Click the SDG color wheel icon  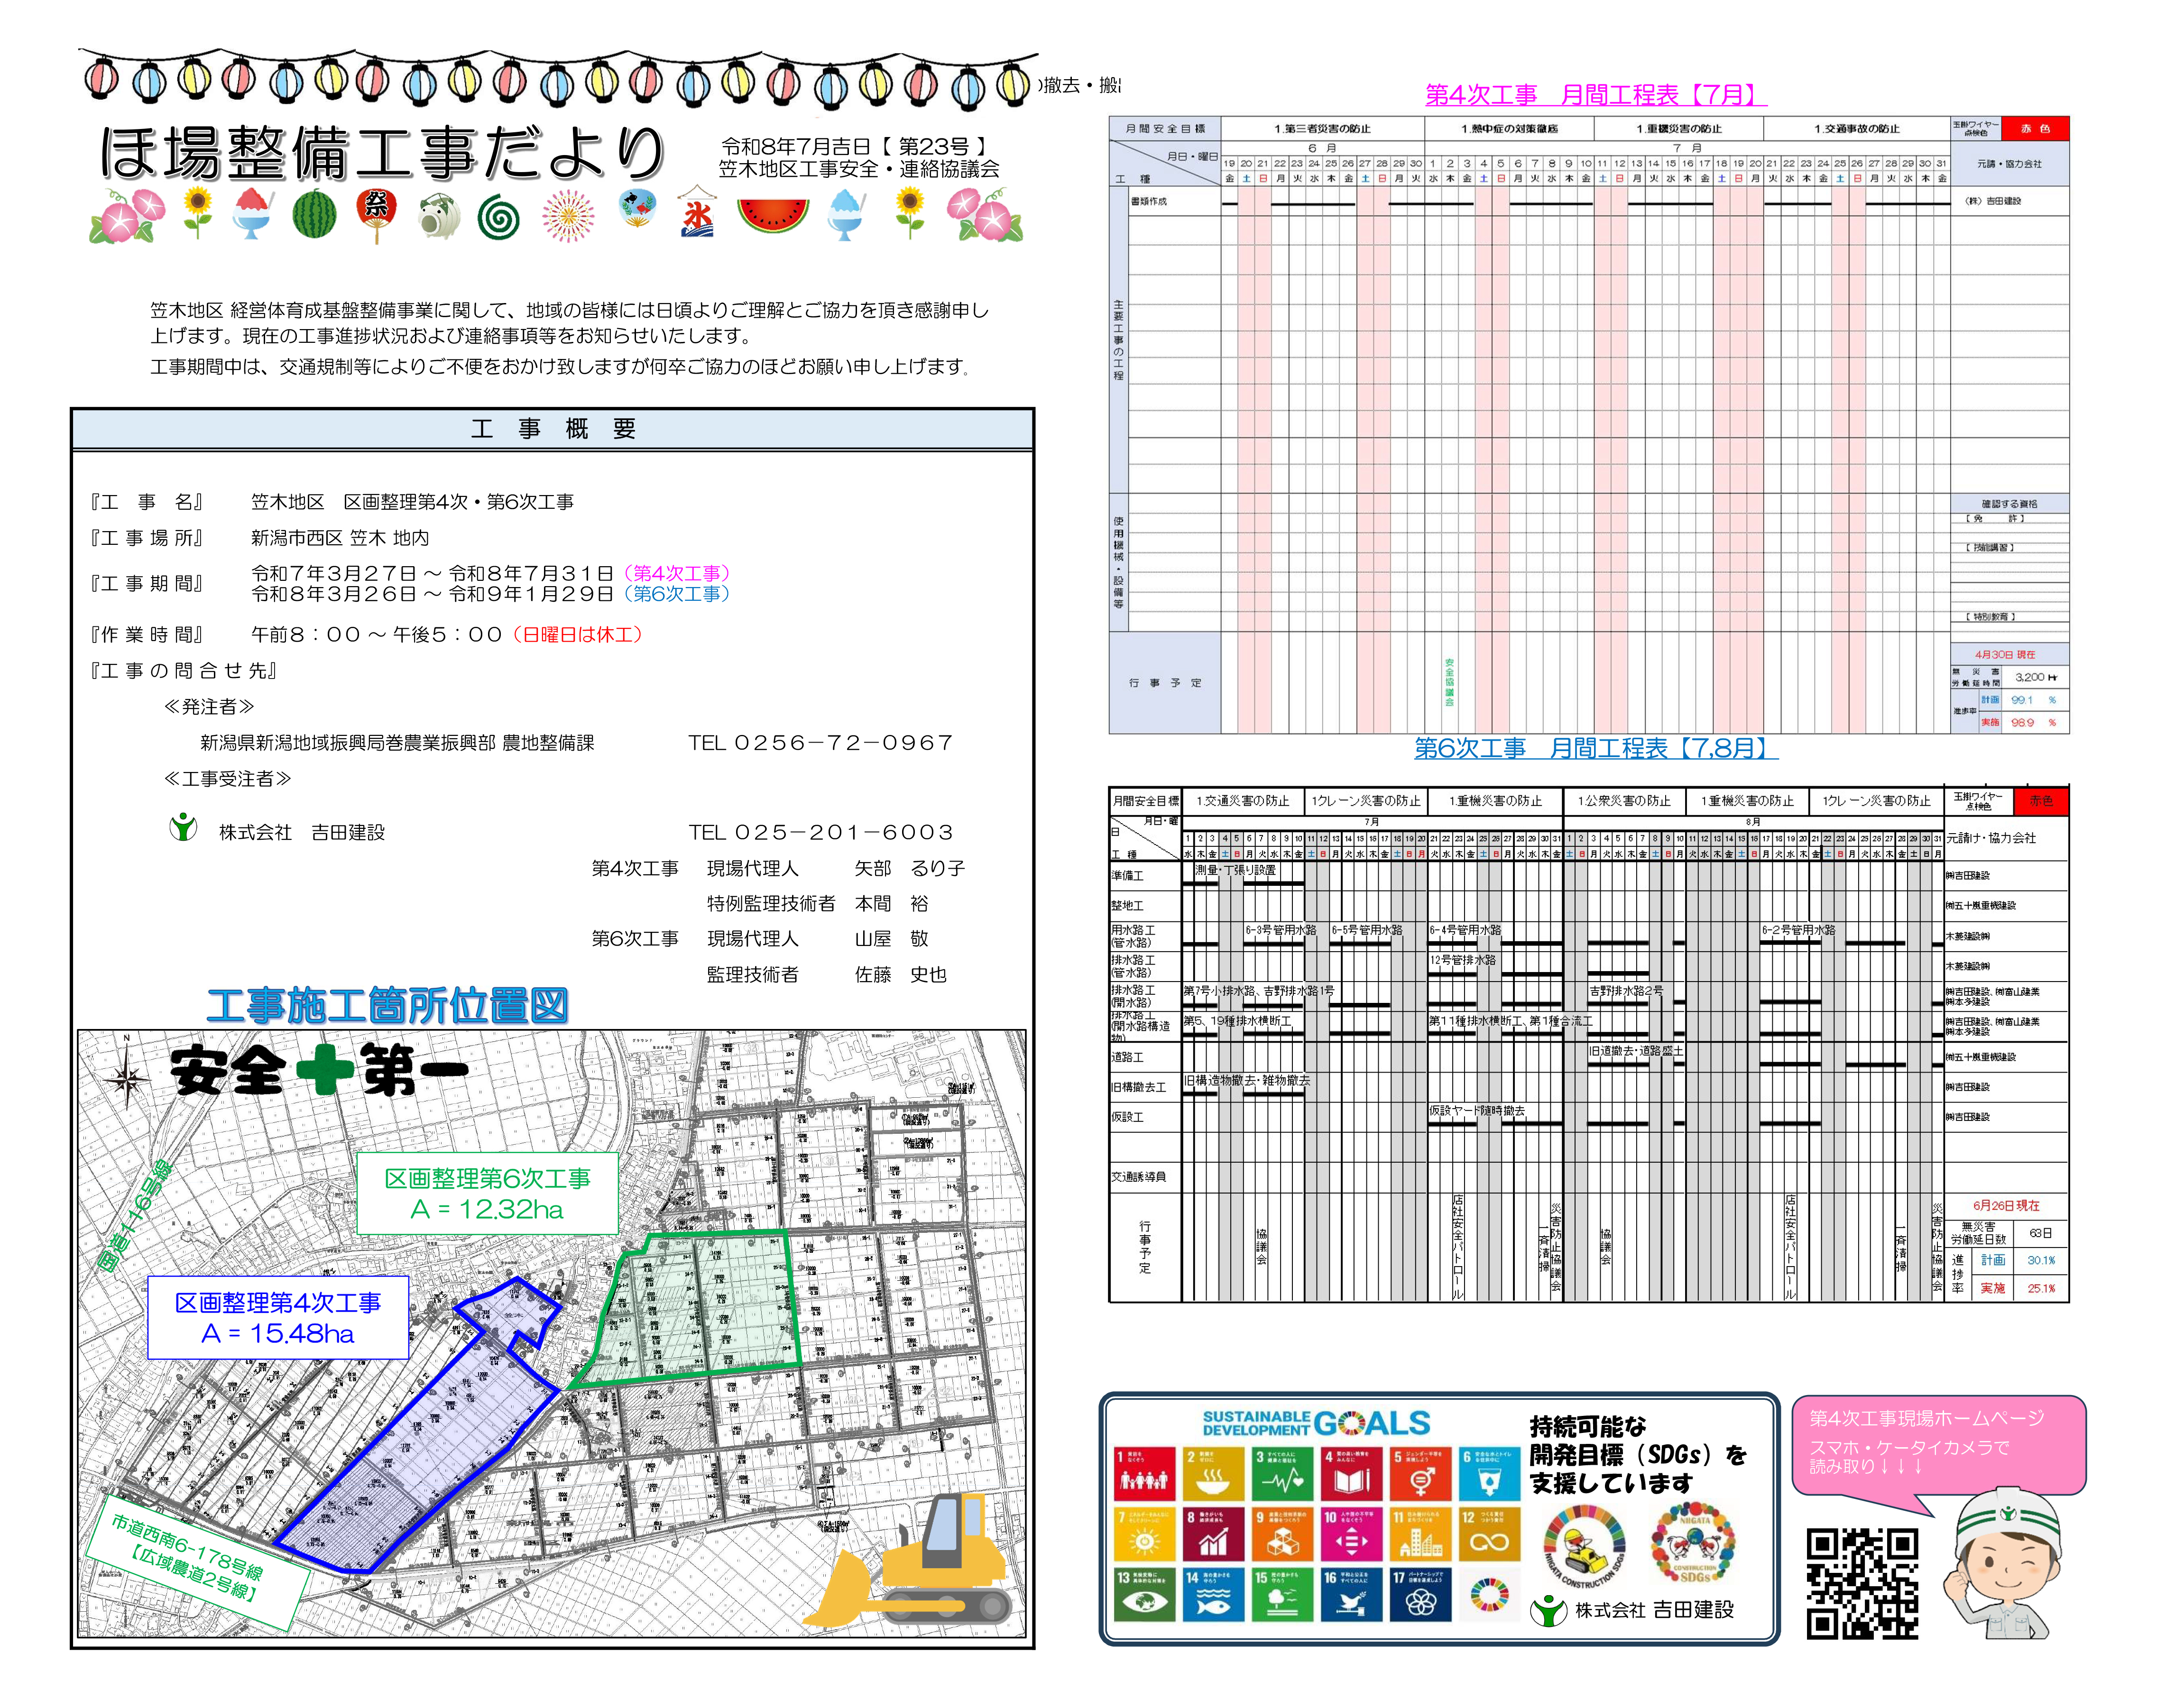click(1489, 1595)
